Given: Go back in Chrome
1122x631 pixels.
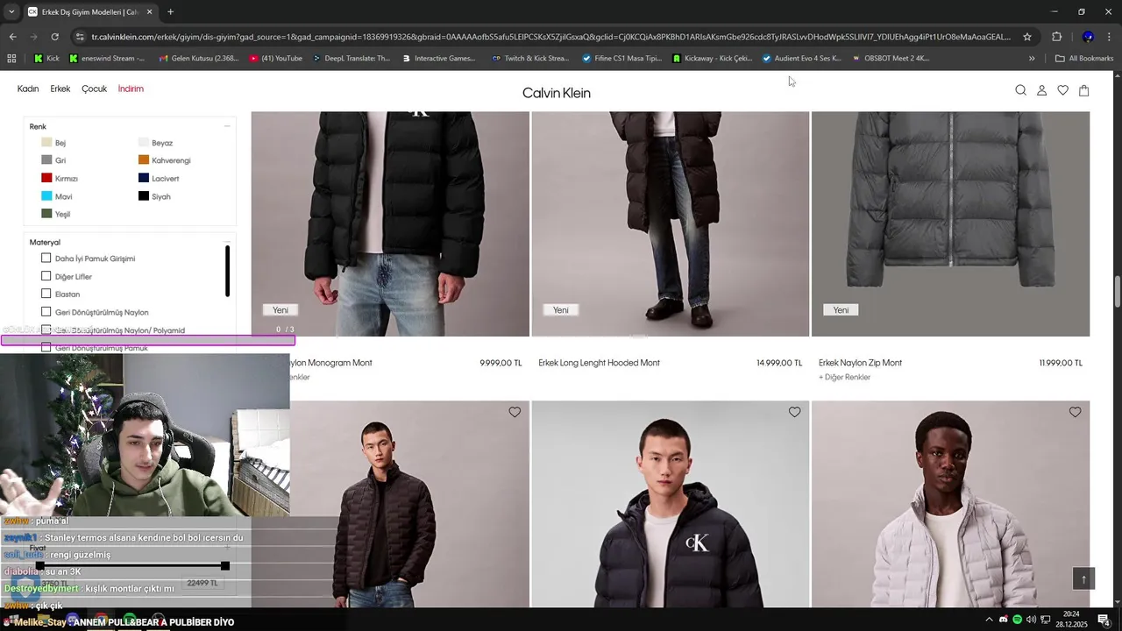Looking at the screenshot, I should [x=12, y=37].
